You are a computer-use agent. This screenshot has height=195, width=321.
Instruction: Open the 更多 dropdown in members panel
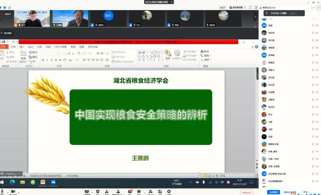click(x=306, y=192)
